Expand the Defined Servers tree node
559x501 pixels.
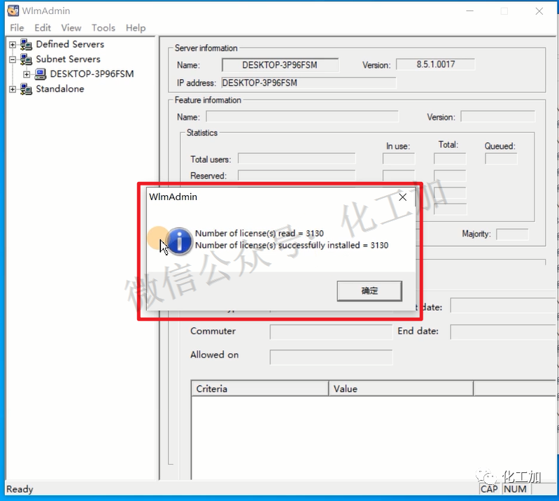point(13,45)
